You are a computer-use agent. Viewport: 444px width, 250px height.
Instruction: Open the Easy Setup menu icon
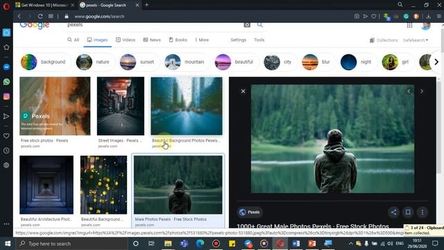(439, 17)
